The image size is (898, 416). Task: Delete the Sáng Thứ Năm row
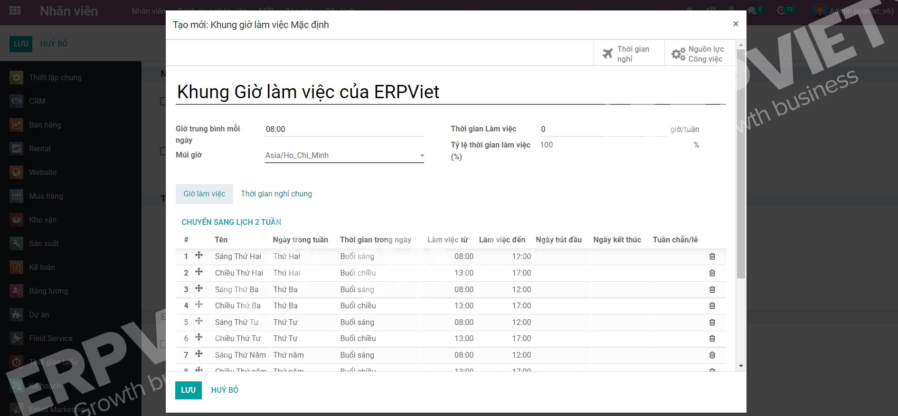712,355
